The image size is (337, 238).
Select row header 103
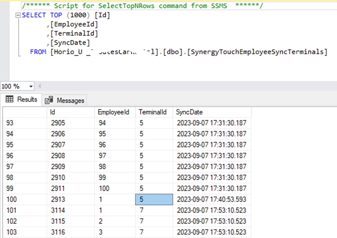pos(25,232)
